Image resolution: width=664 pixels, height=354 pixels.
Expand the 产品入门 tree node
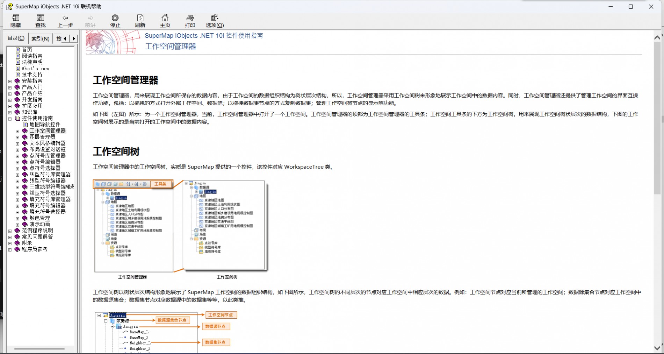[x=10, y=88]
